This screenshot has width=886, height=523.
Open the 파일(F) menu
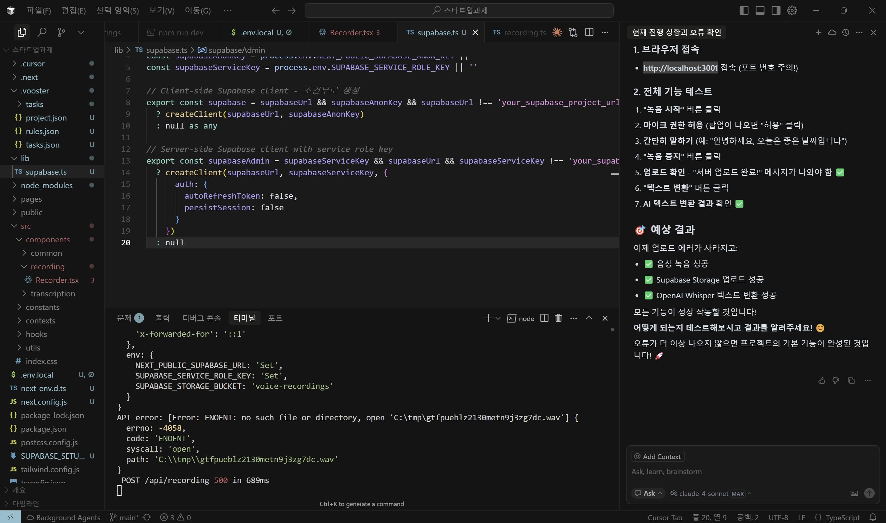pyautogui.click(x=39, y=10)
